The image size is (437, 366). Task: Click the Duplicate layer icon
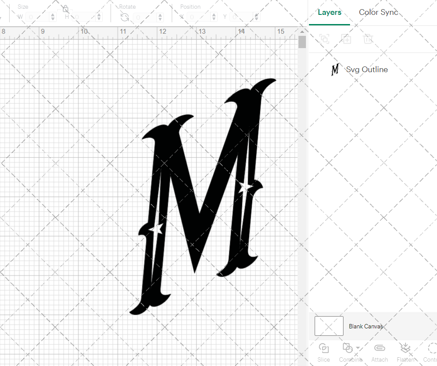347,39
